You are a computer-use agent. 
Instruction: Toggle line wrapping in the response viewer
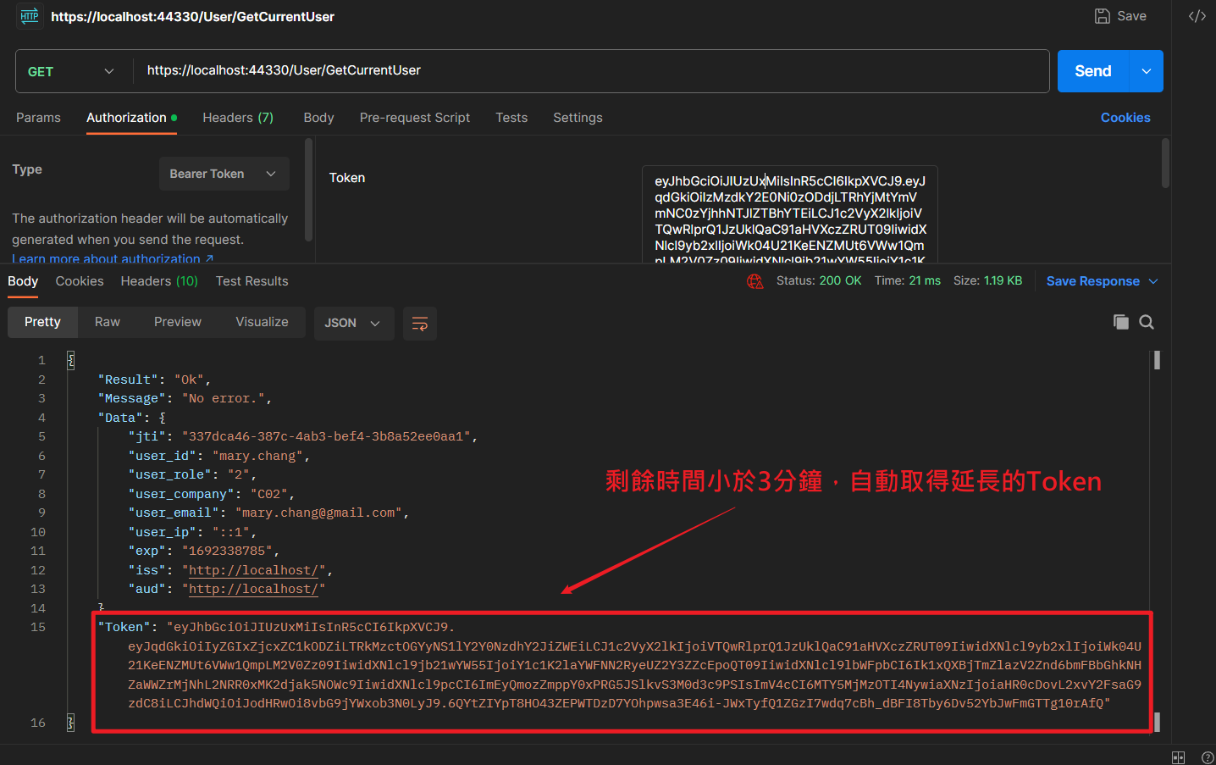pos(420,323)
